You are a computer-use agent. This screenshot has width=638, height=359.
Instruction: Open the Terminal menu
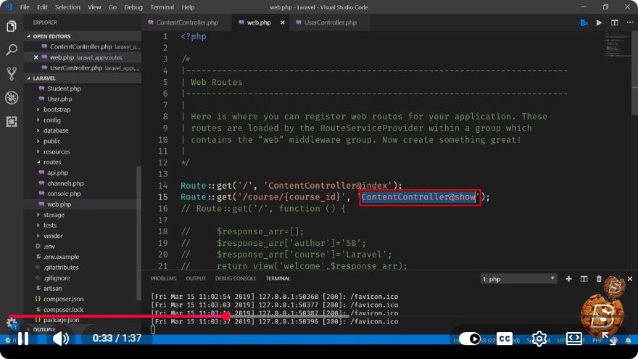point(162,7)
